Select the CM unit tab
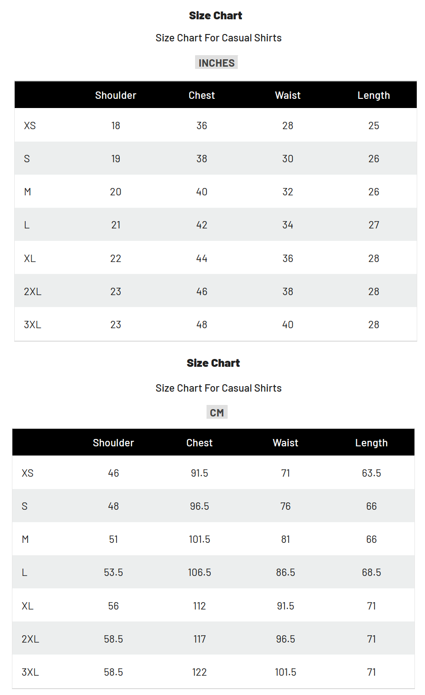This screenshot has width=425, height=695. point(217,413)
